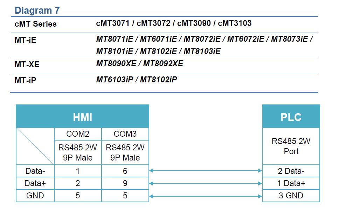339x211 pixels.
Task: Click the MT8090XE / MT8092XE model text
Action: point(139,64)
